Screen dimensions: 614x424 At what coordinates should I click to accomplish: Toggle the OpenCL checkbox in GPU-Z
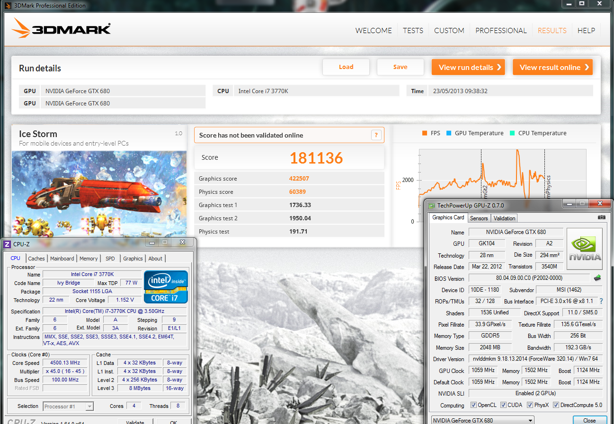coord(474,405)
